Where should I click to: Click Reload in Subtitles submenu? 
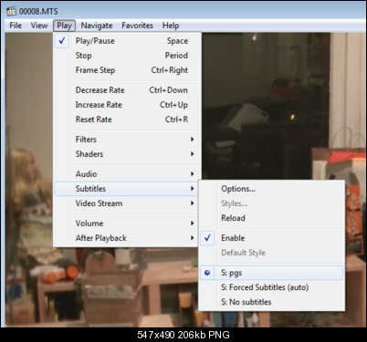(272, 218)
